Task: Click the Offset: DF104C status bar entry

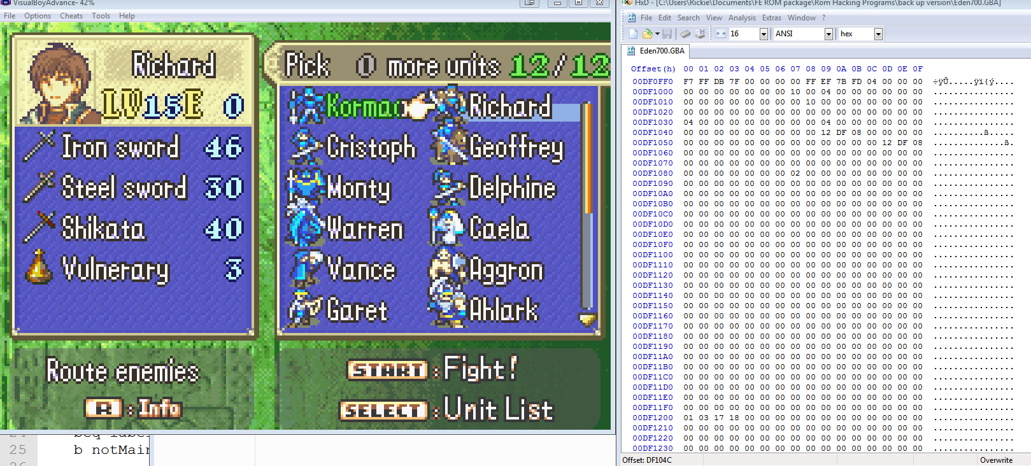Action: coord(647,460)
